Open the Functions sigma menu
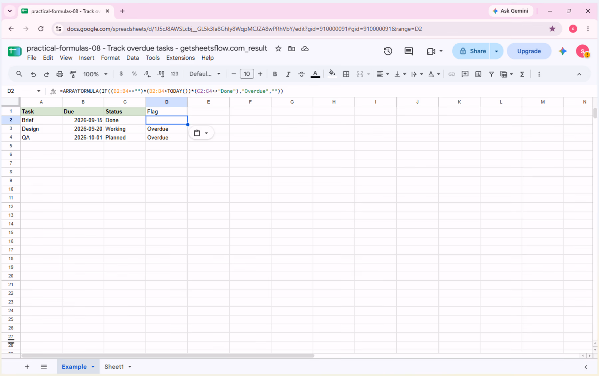Screen dimensions: 599x376 tap(522, 74)
